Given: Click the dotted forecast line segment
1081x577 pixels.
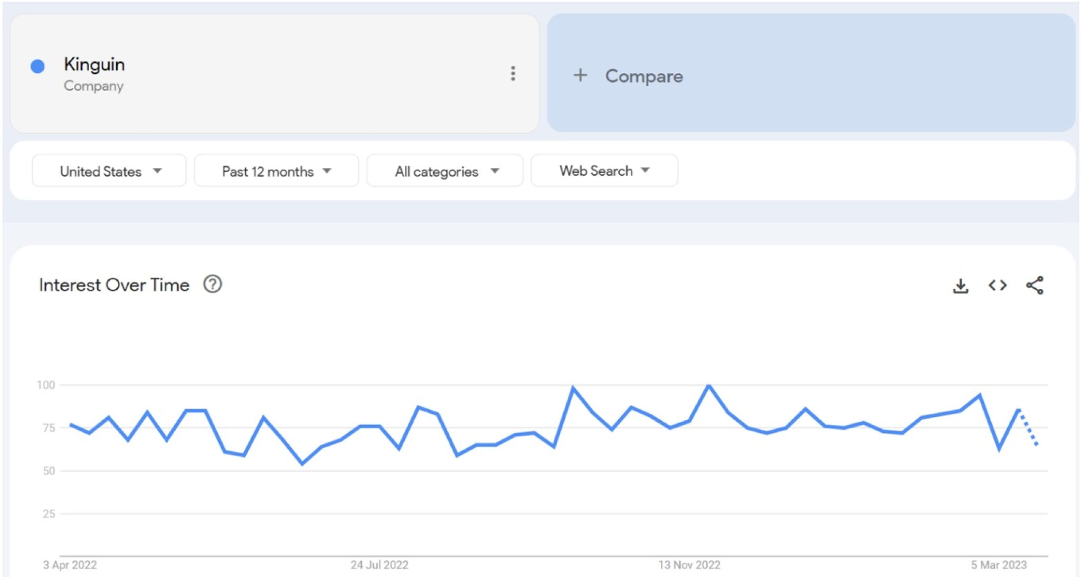Looking at the screenshot, I should click(x=1028, y=427).
